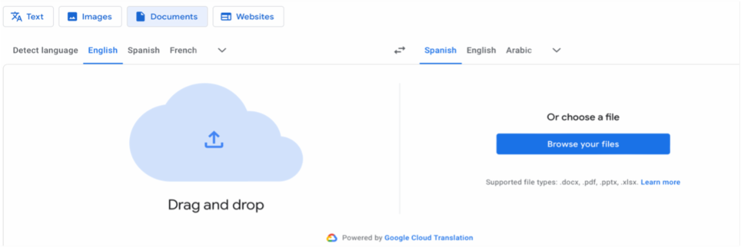This screenshot has height=247, width=741.
Task: Click the Google Cloud logo icon
Action: coord(332,238)
